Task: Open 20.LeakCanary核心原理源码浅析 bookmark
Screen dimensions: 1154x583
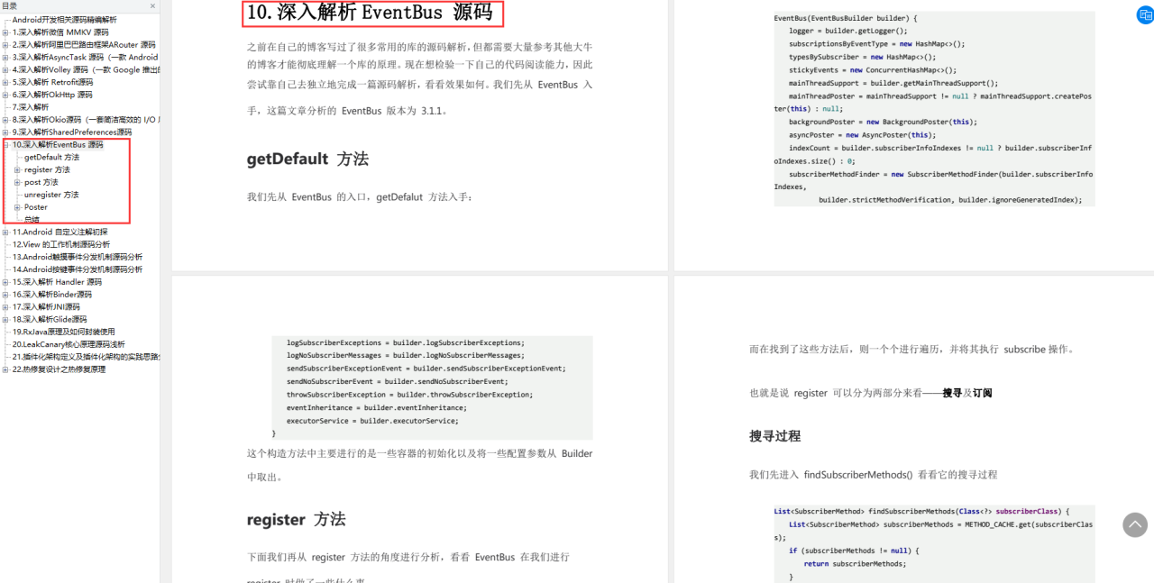Action: pos(69,344)
